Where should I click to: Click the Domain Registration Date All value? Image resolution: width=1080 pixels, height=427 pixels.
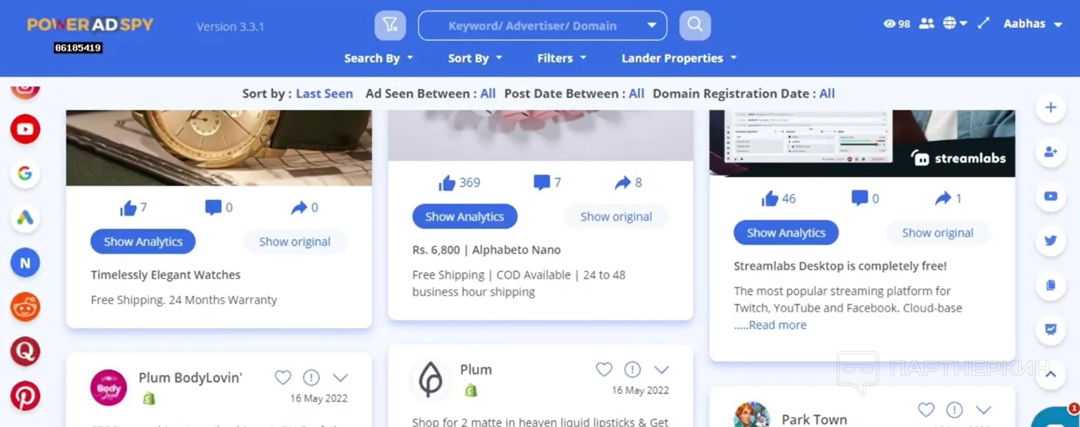(x=827, y=93)
